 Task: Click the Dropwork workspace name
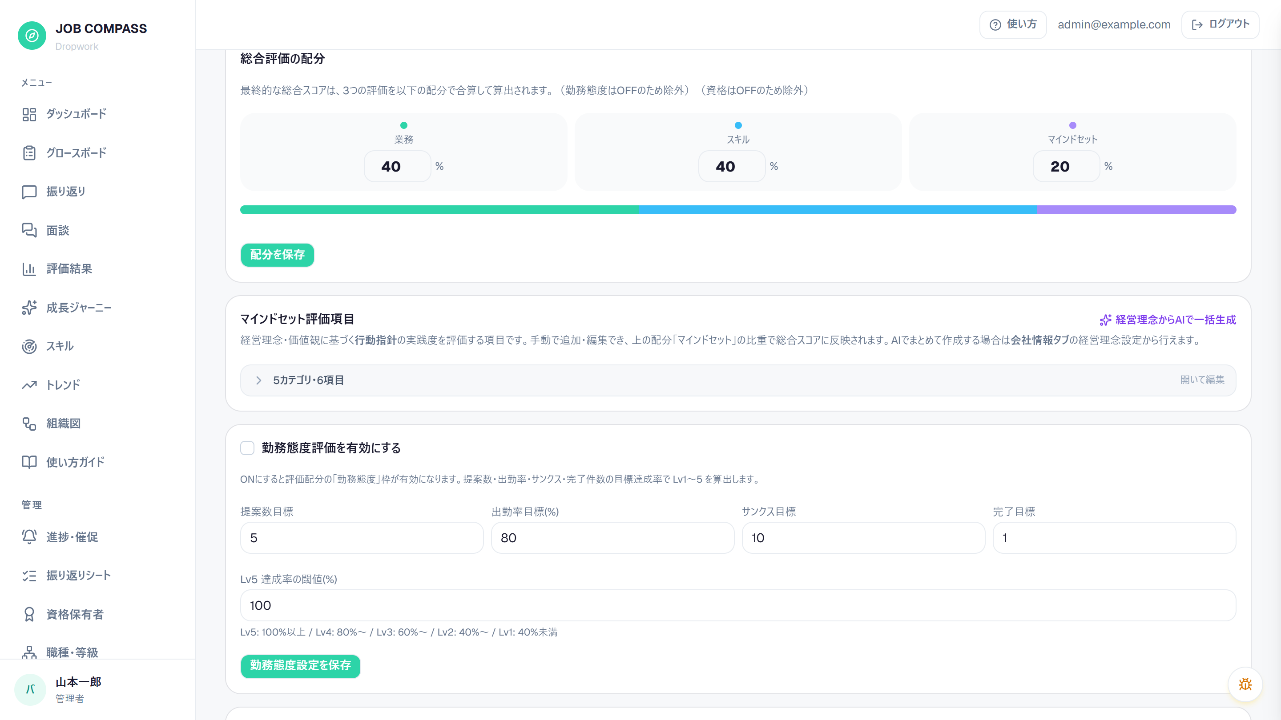[77, 46]
